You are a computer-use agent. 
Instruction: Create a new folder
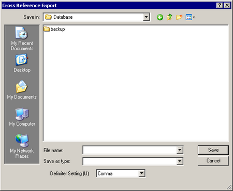click(x=179, y=17)
